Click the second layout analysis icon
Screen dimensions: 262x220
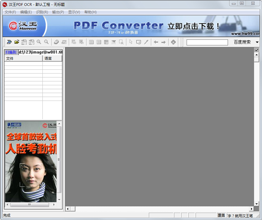81,42
